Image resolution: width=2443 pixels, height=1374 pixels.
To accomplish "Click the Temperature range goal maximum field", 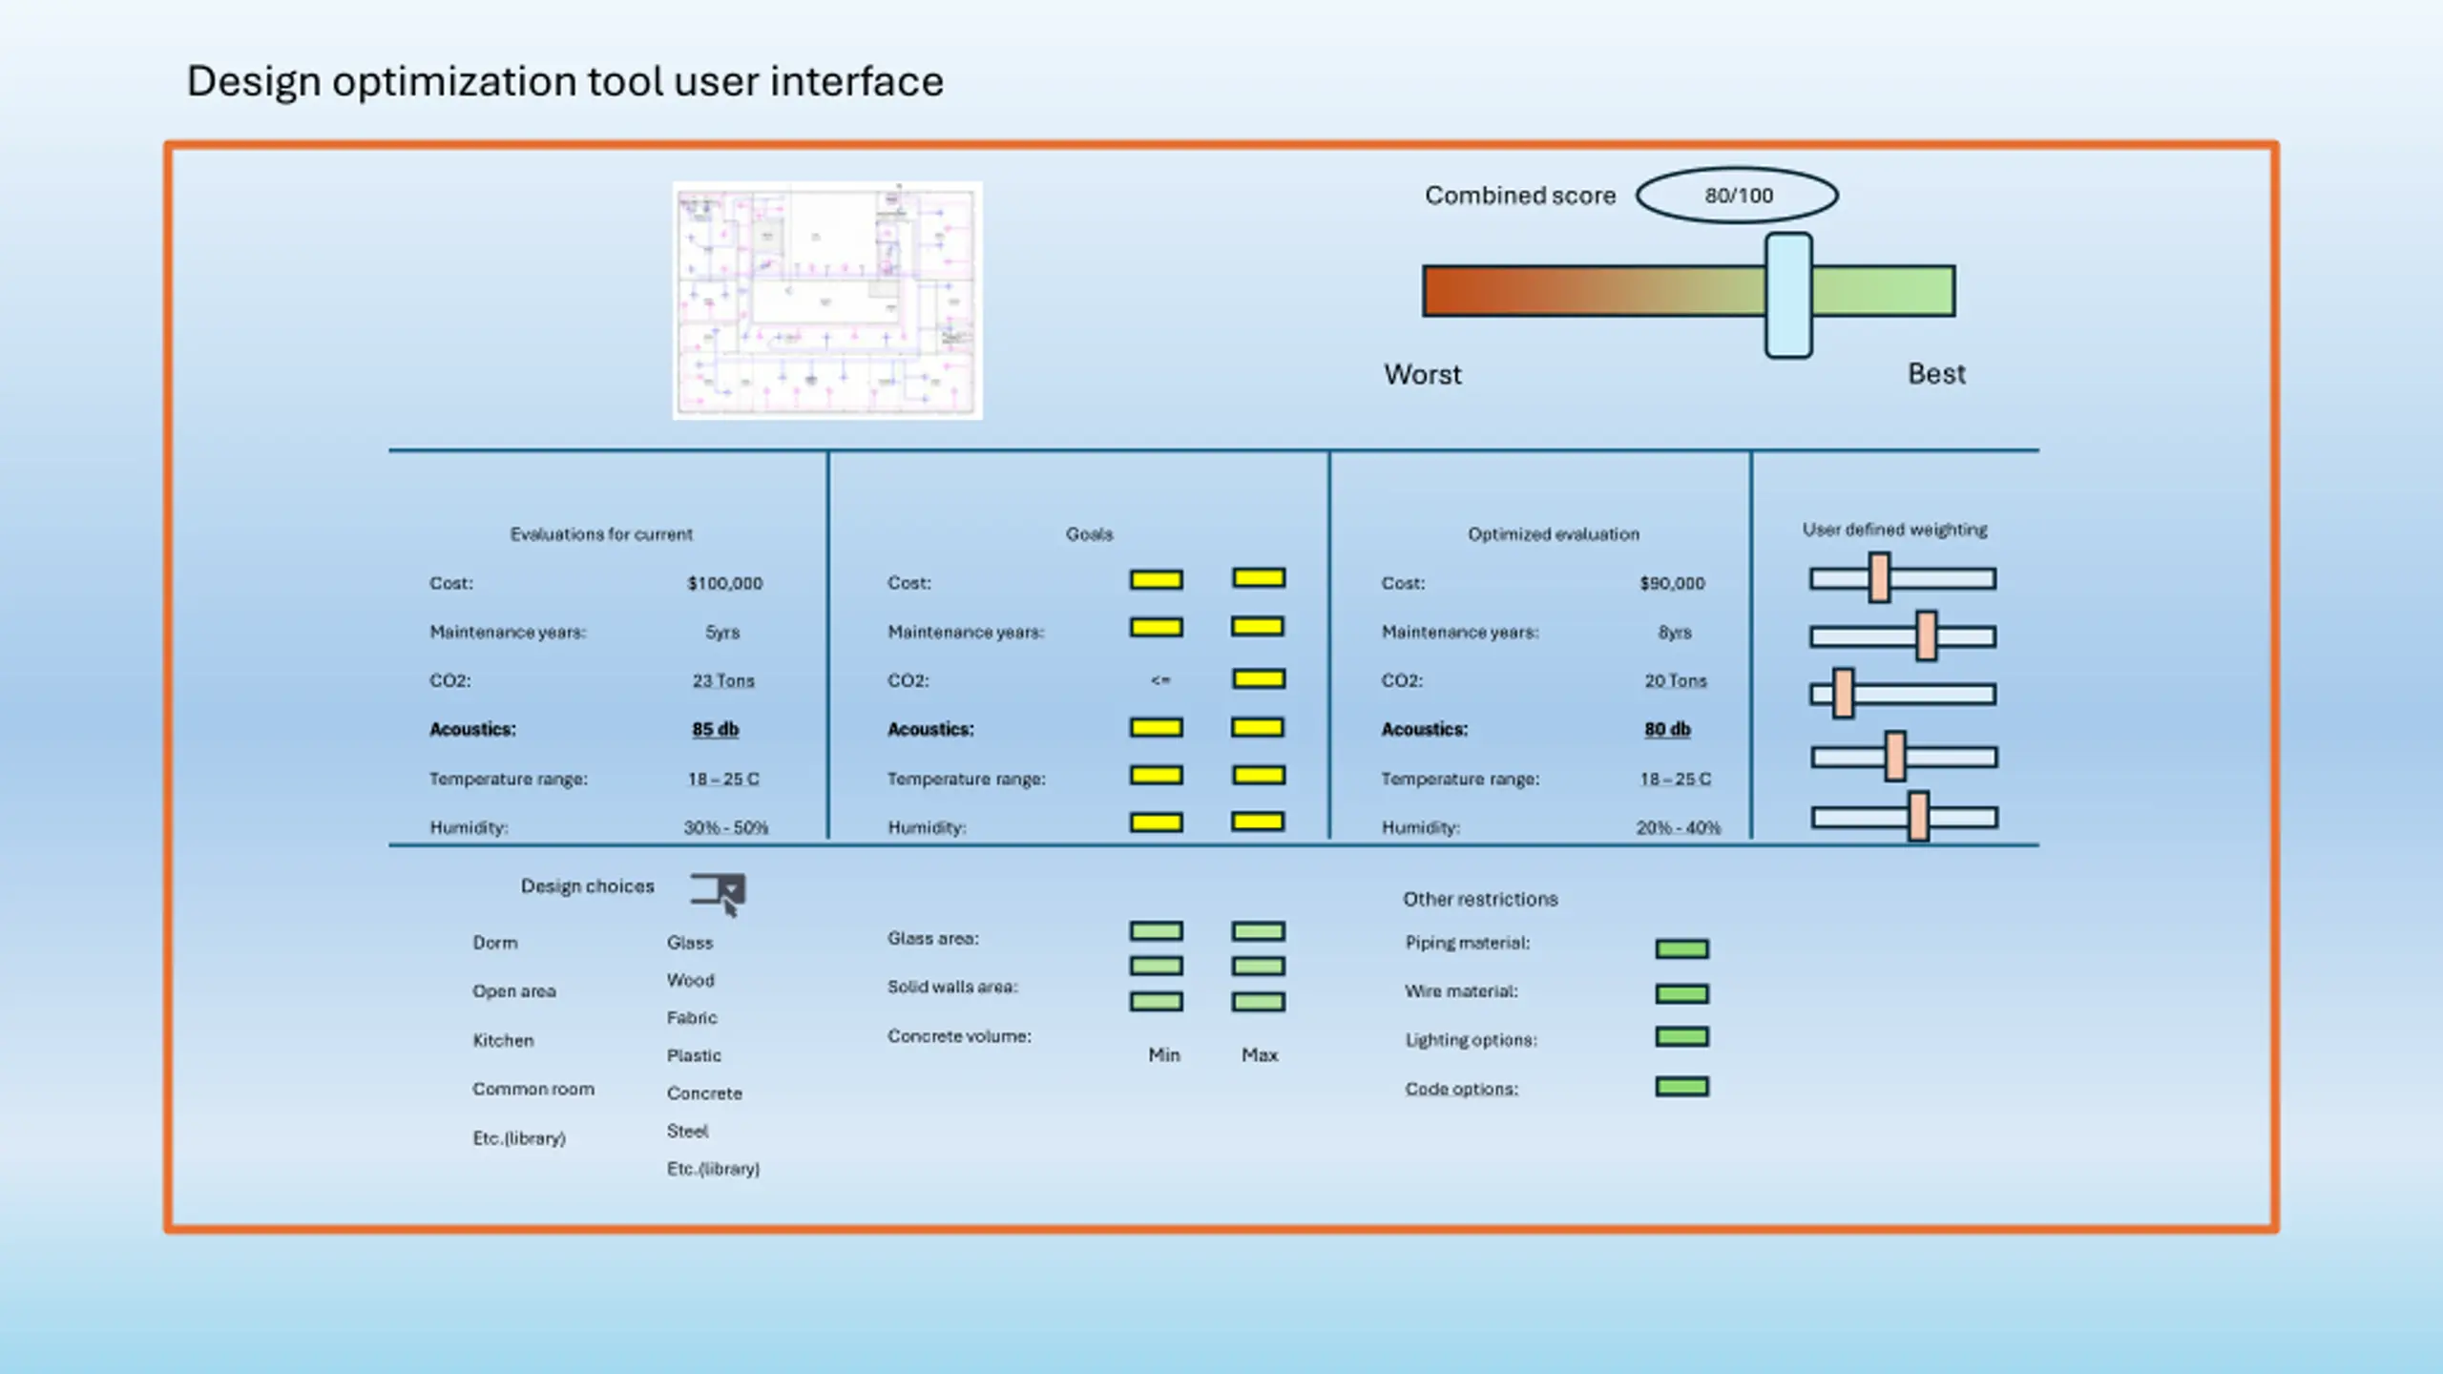I will [1259, 775].
